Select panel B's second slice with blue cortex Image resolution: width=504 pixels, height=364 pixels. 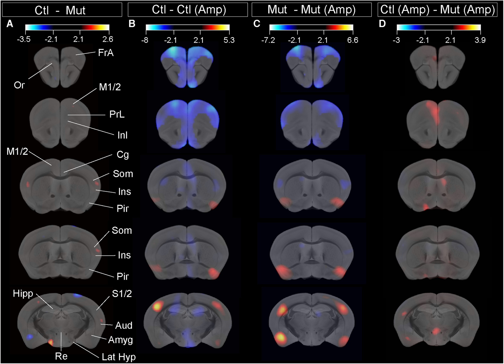(x=188, y=124)
